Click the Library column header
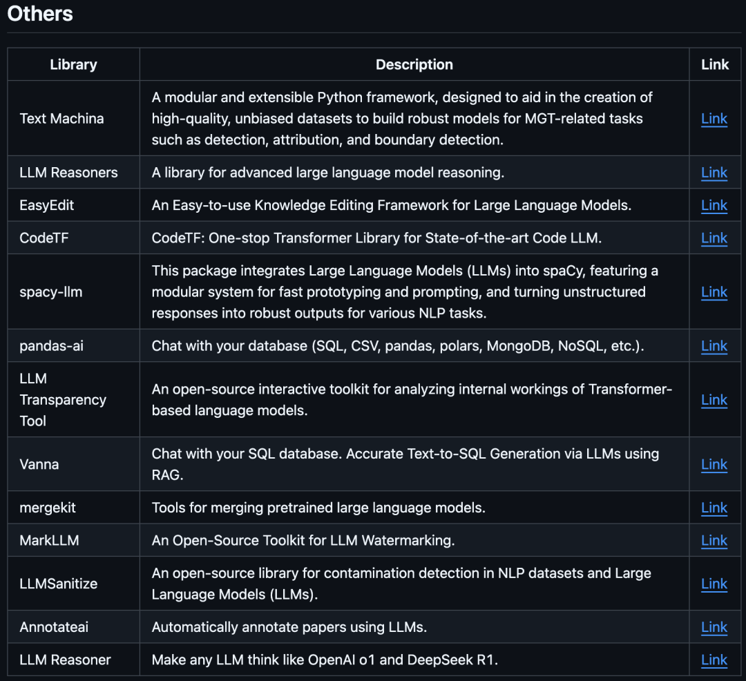746x681 pixels. (73, 65)
